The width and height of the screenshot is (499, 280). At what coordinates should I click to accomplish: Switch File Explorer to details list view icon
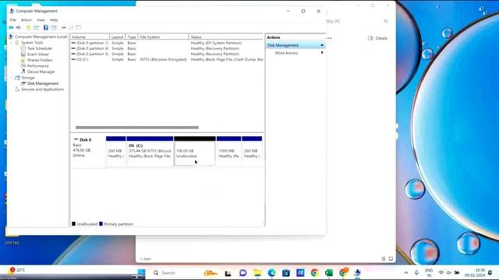[x=384, y=259]
